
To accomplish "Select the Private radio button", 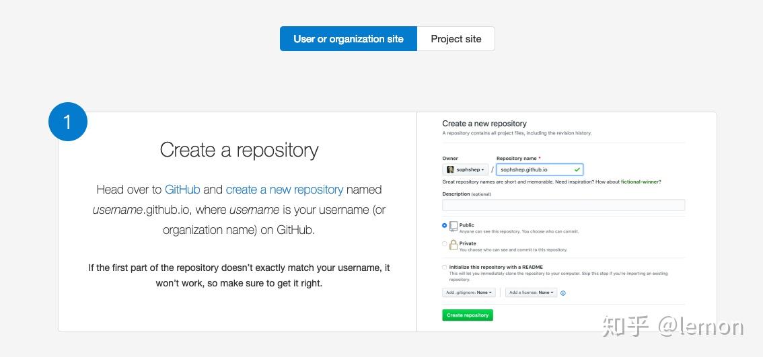I will click(x=444, y=243).
